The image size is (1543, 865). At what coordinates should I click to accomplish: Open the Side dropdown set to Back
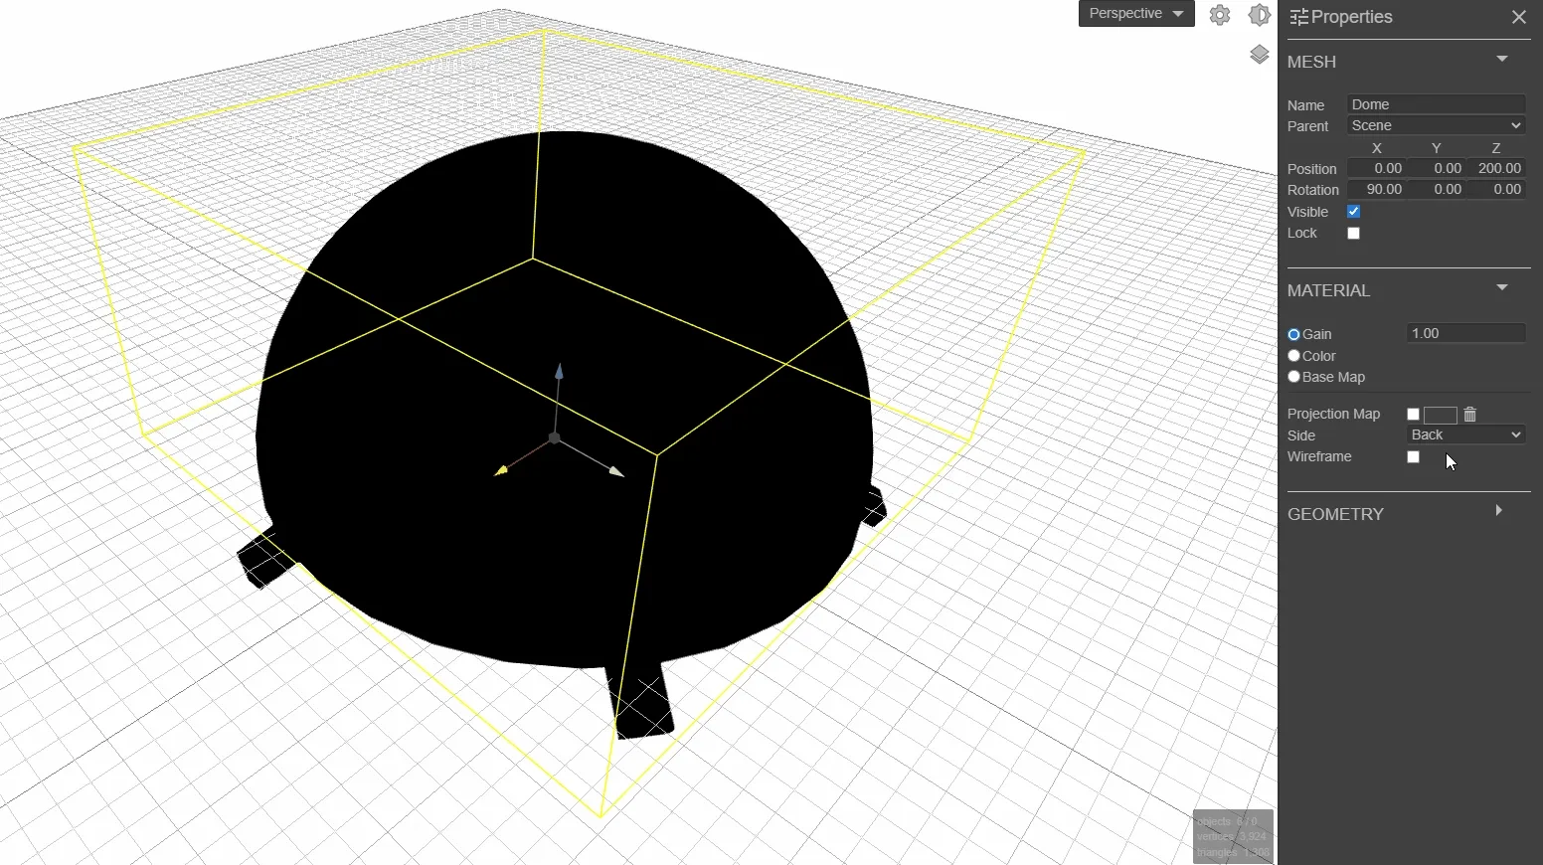click(1465, 435)
